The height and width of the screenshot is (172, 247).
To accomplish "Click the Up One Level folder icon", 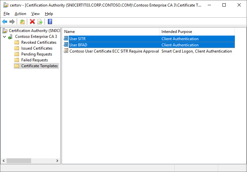I will 22,22.
